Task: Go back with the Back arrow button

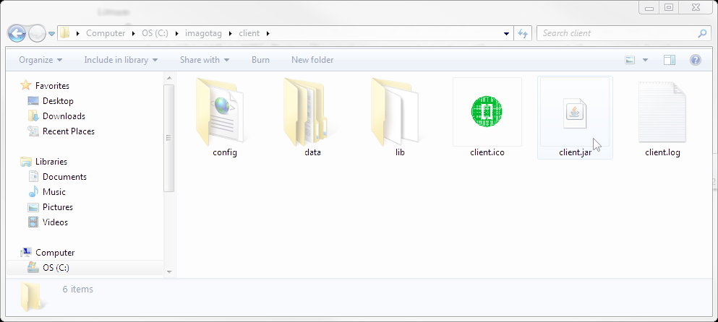Action: point(17,33)
